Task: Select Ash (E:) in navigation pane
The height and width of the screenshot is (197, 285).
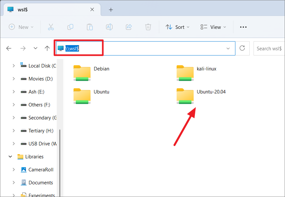Action: coord(36,92)
